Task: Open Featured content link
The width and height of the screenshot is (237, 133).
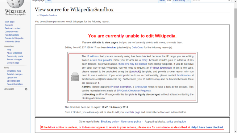Action: click(13, 28)
